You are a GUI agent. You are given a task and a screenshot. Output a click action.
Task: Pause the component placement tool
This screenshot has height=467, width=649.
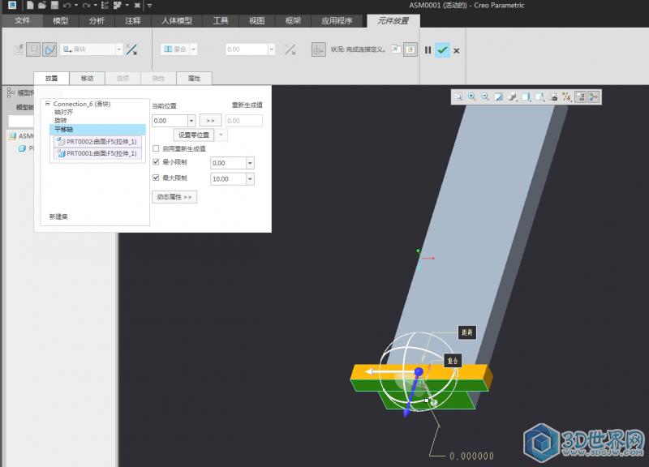428,50
